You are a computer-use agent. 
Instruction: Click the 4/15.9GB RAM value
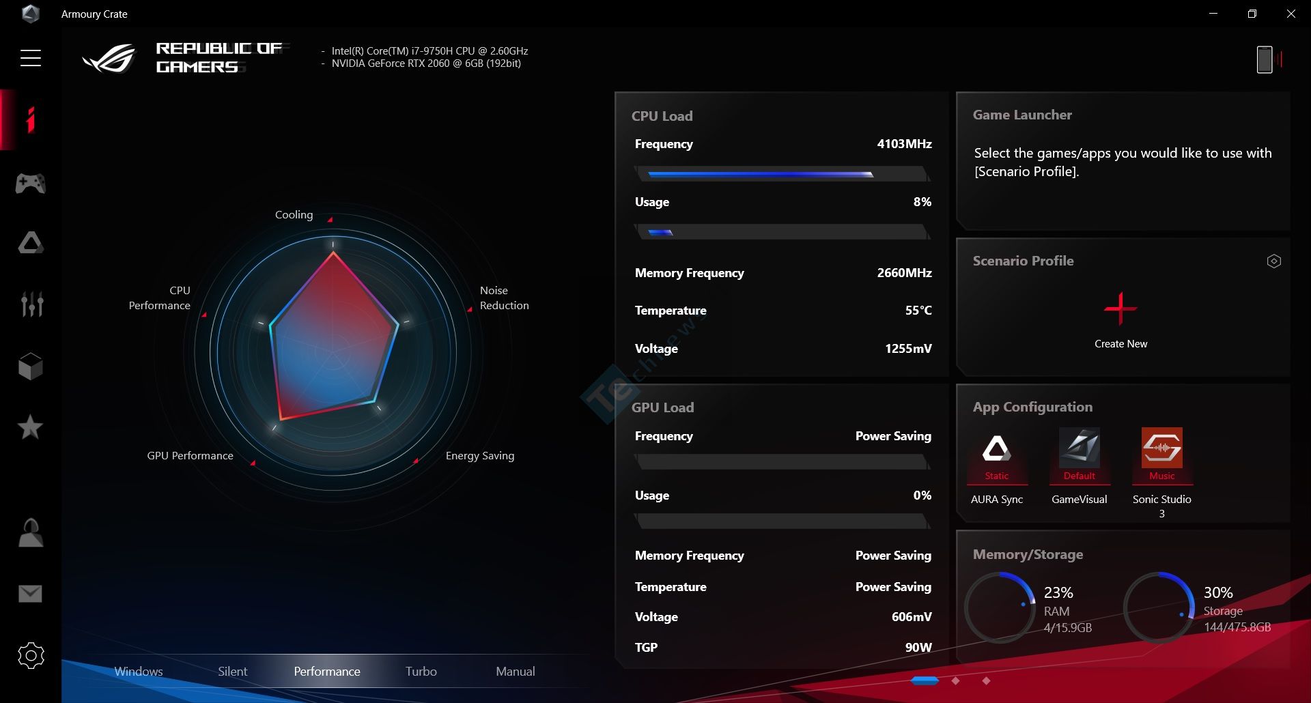1068,628
